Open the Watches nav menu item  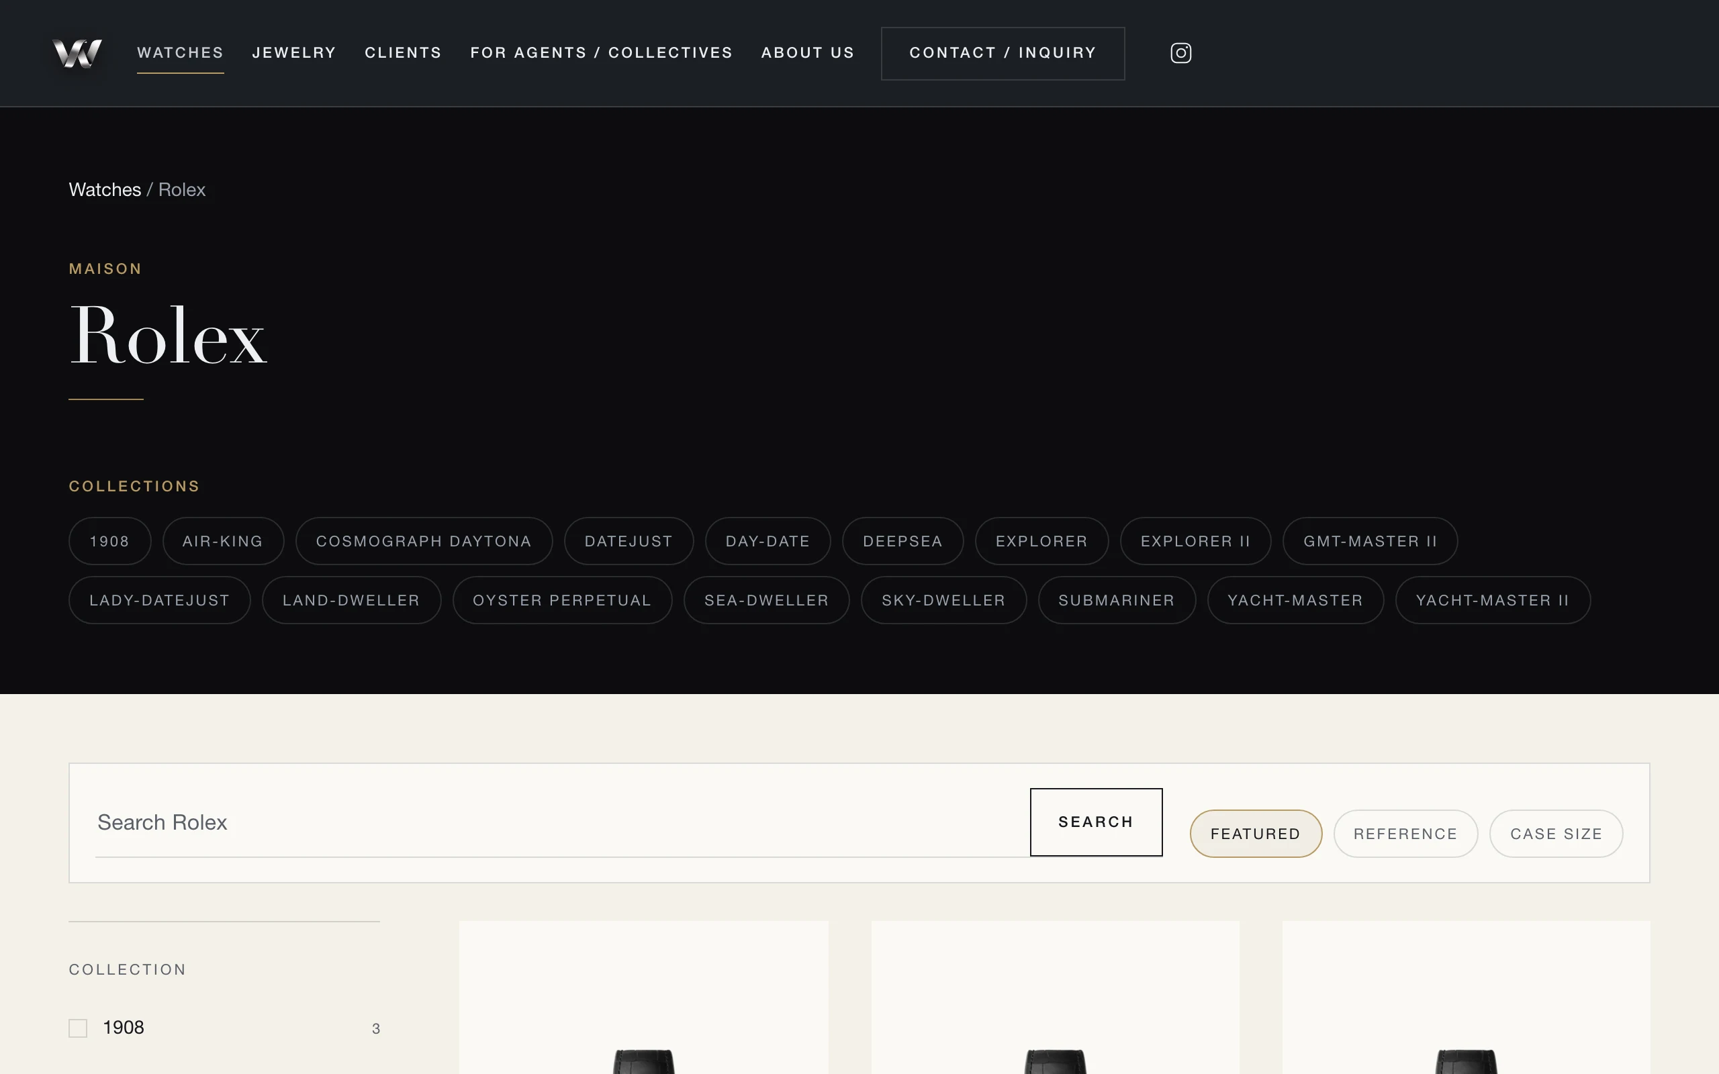(181, 53)
